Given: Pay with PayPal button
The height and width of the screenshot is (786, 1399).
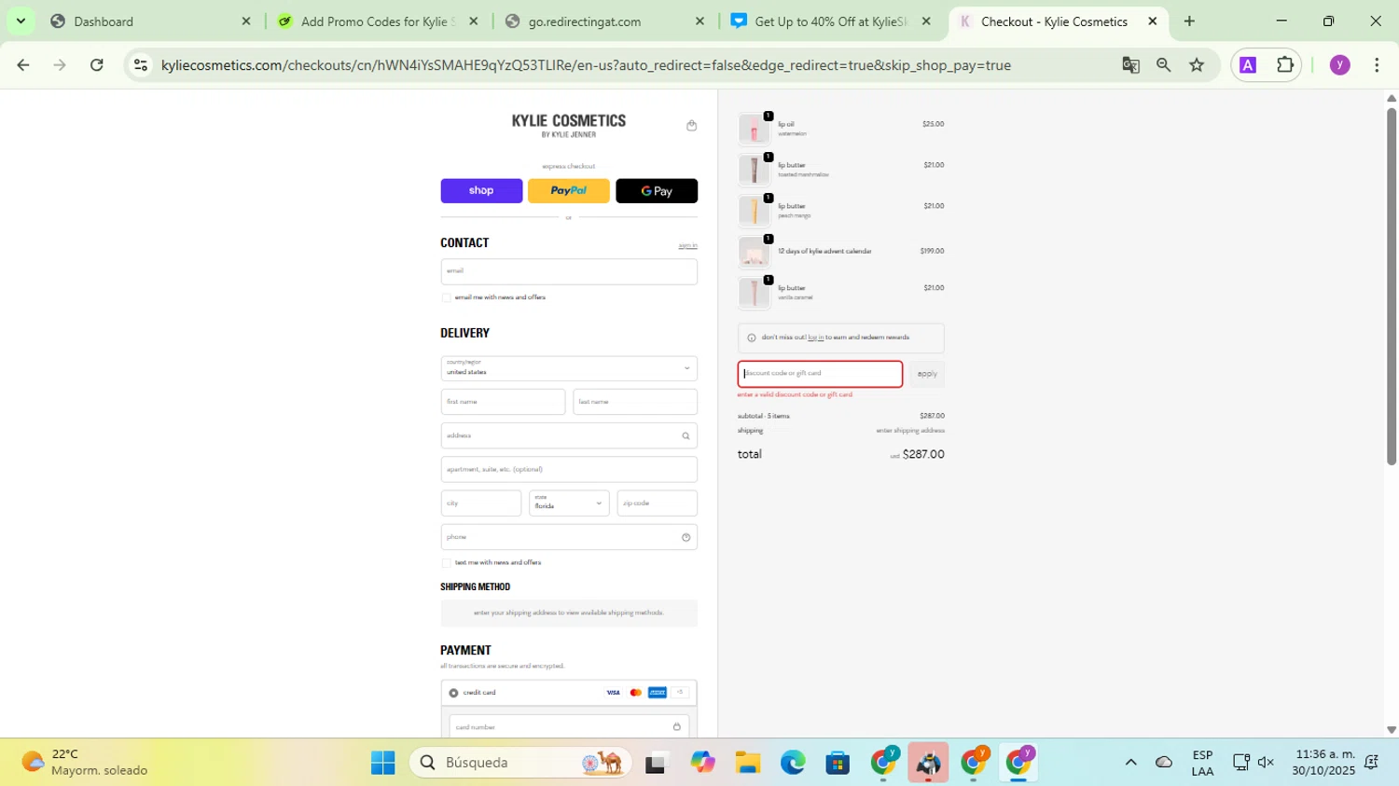Looking at the screenshot, I should (x=569, y=191).
